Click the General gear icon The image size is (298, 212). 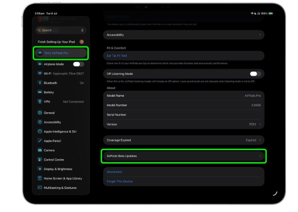coord(40,113)
